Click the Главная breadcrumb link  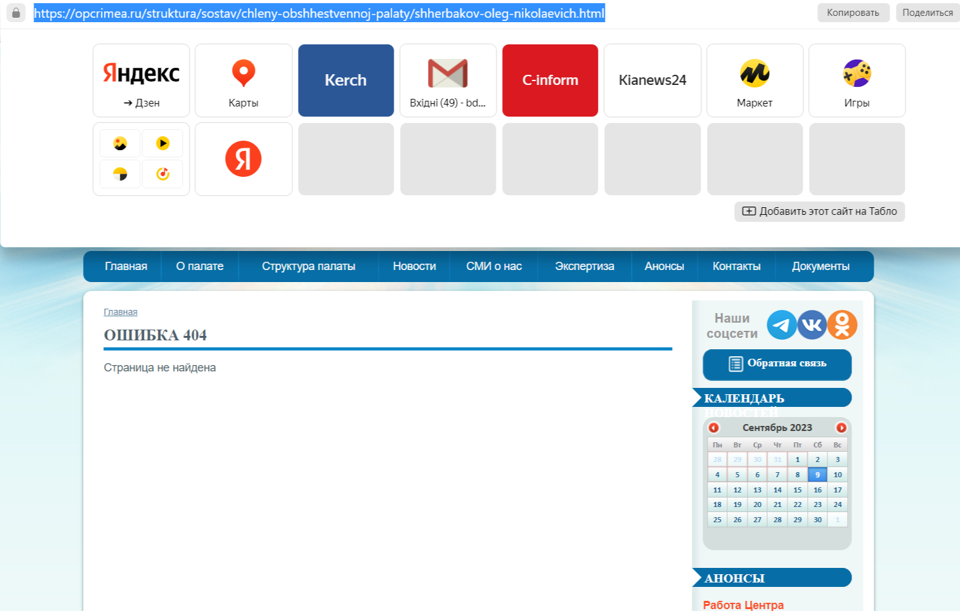[x=120, y=312]
